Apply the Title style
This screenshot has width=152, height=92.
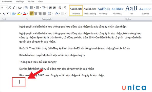pyautogui.click(x=131, y=10)
